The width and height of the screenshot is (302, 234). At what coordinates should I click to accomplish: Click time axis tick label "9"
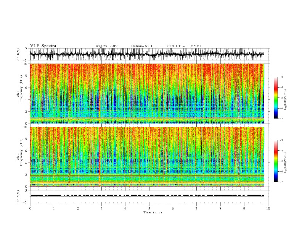coord(244,208)
